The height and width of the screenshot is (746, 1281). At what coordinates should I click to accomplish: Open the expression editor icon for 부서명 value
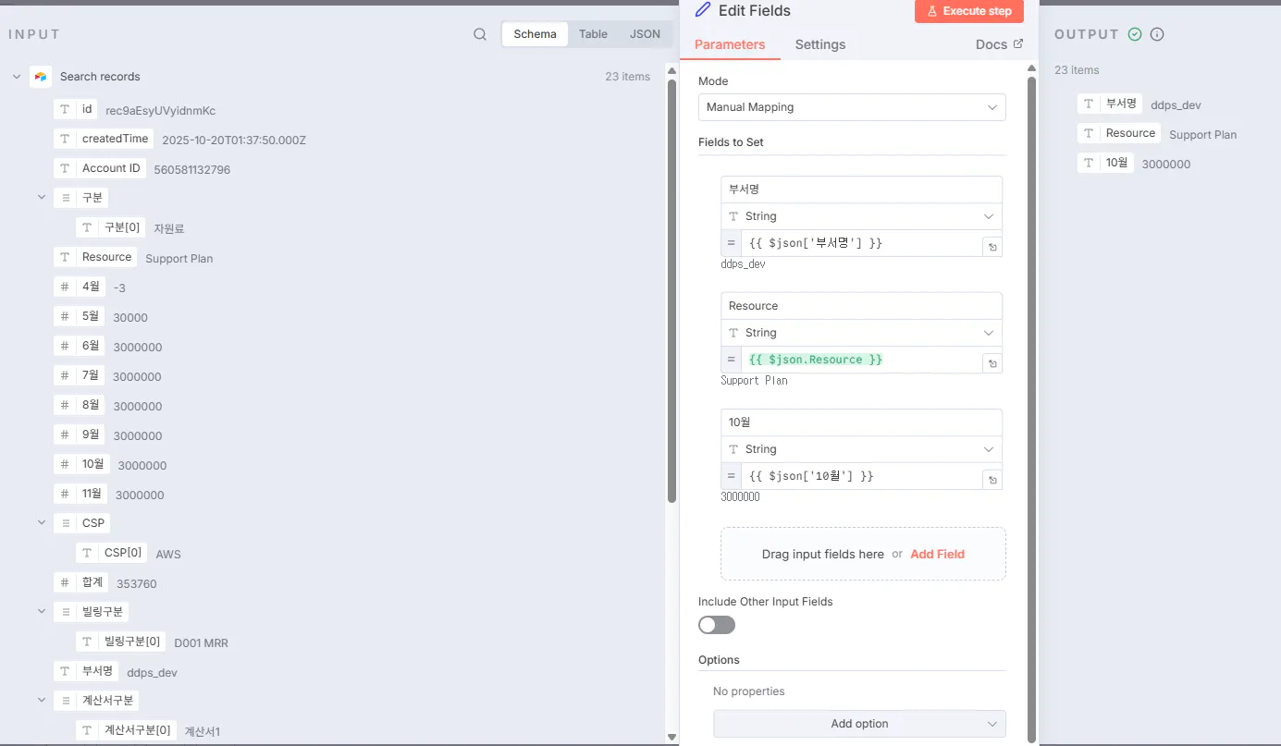[x=992, y=248]
